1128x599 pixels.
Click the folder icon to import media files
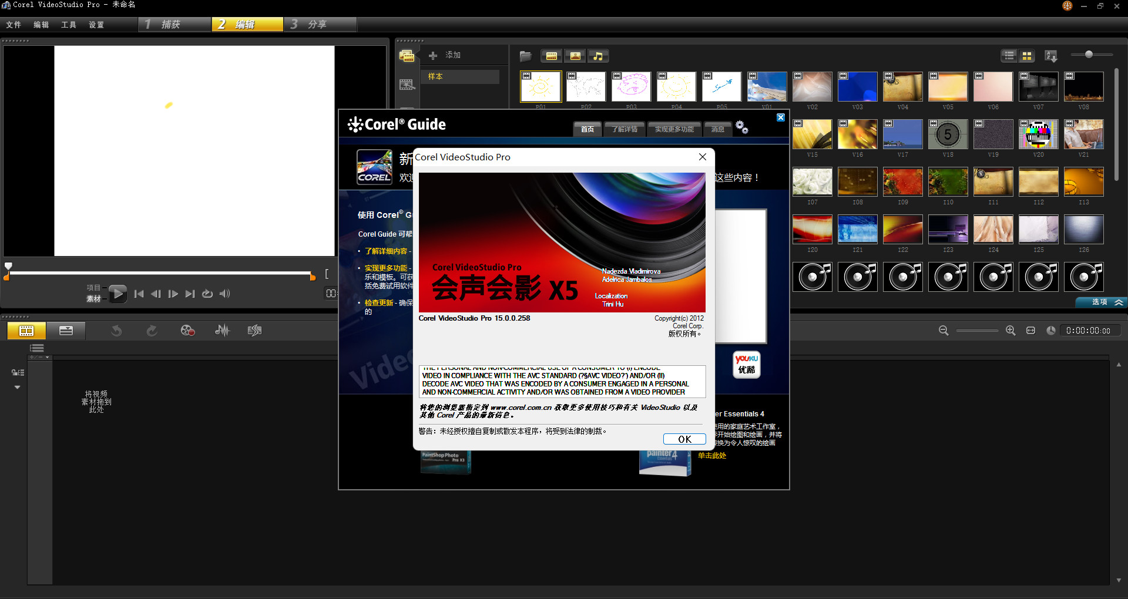(526, 56)
